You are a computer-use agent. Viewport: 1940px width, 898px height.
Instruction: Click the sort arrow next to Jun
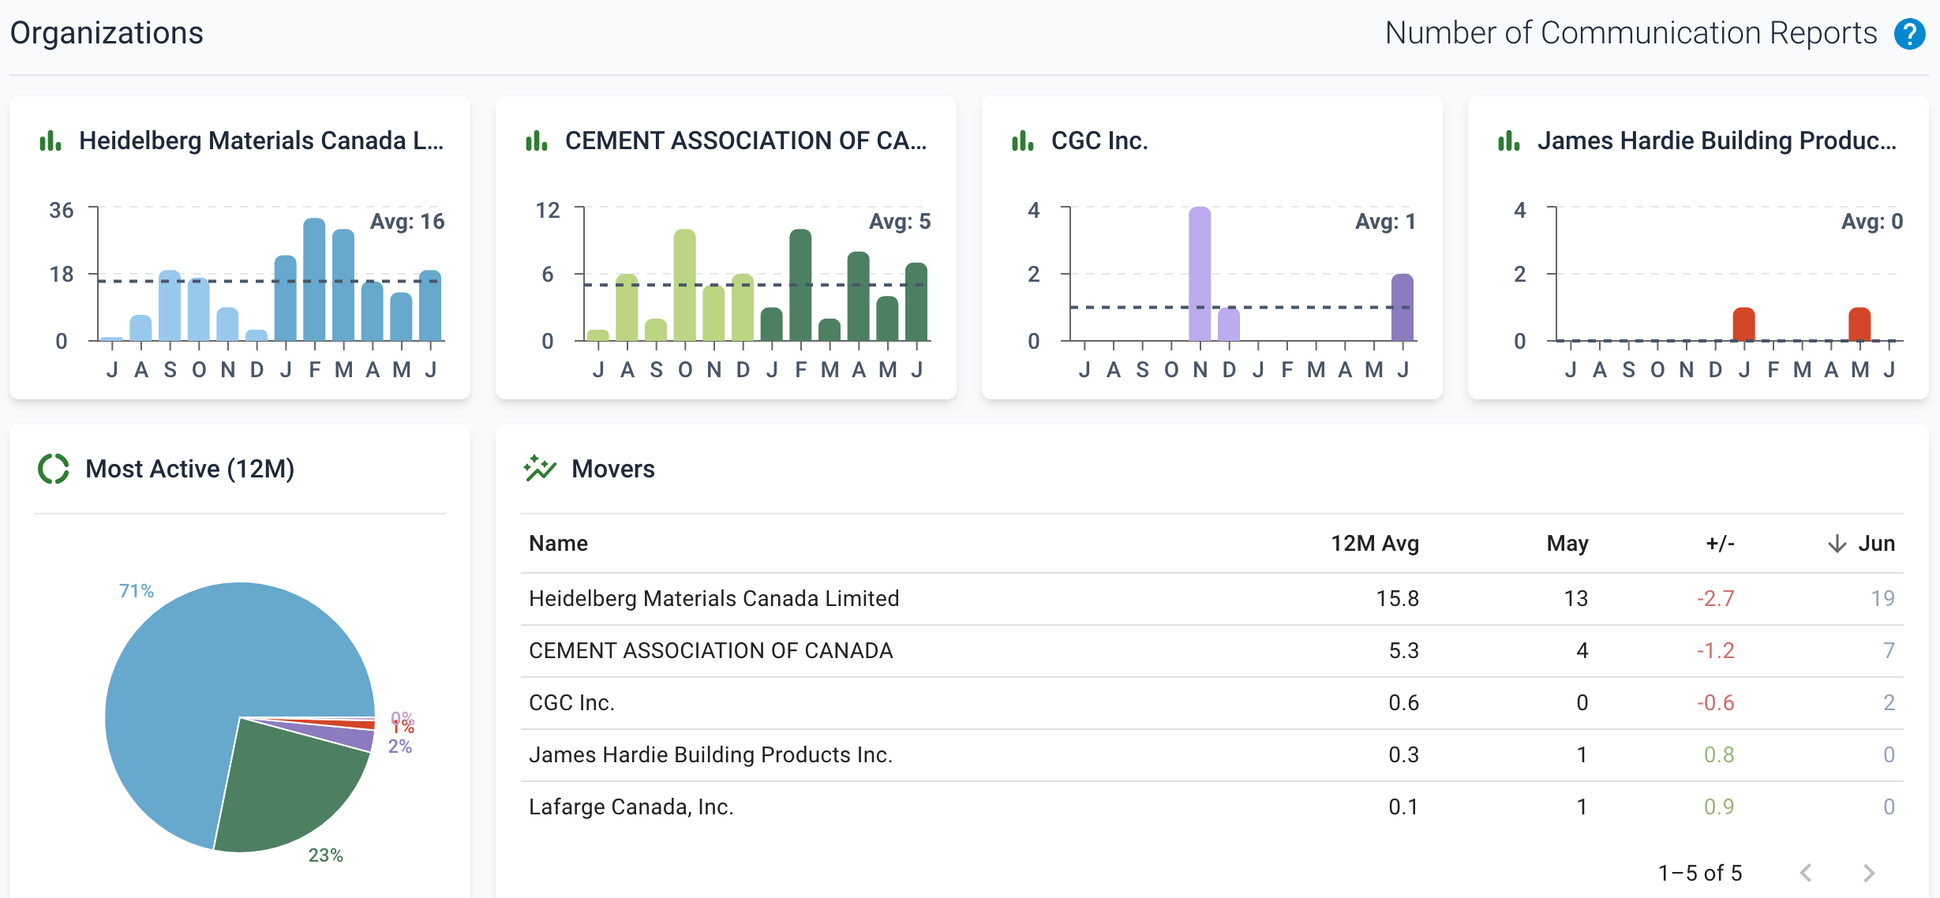click(1837, 544)
